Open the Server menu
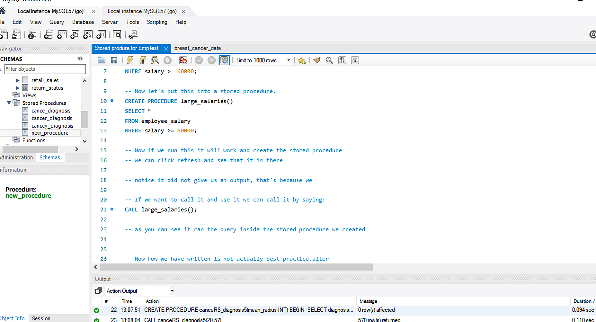 click(110, 22)
